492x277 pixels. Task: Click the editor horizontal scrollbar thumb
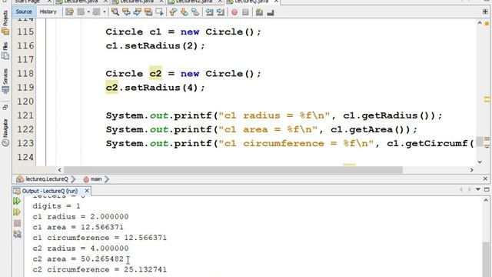[234, 170]
